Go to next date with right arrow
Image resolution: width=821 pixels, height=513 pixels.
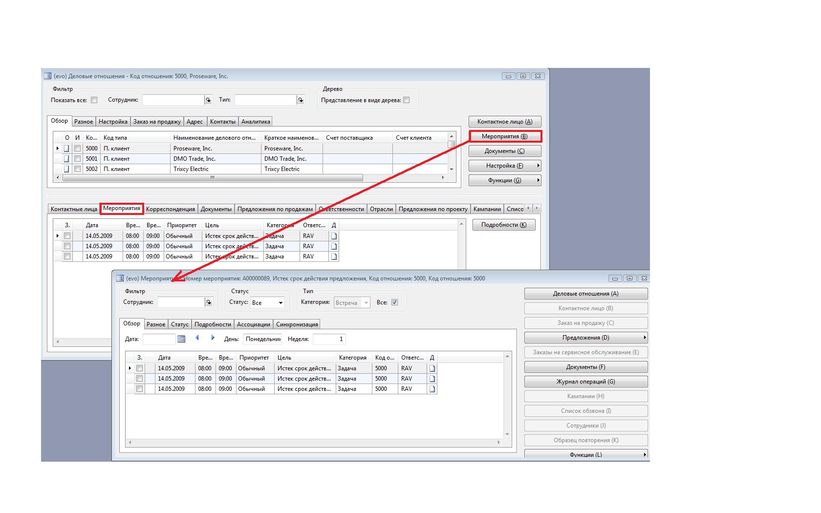pyautogui.click(x=213, y=338)
